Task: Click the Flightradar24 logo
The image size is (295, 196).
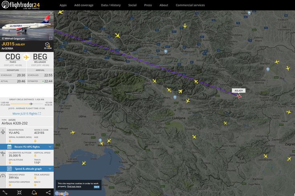Action: click(21, 5)
